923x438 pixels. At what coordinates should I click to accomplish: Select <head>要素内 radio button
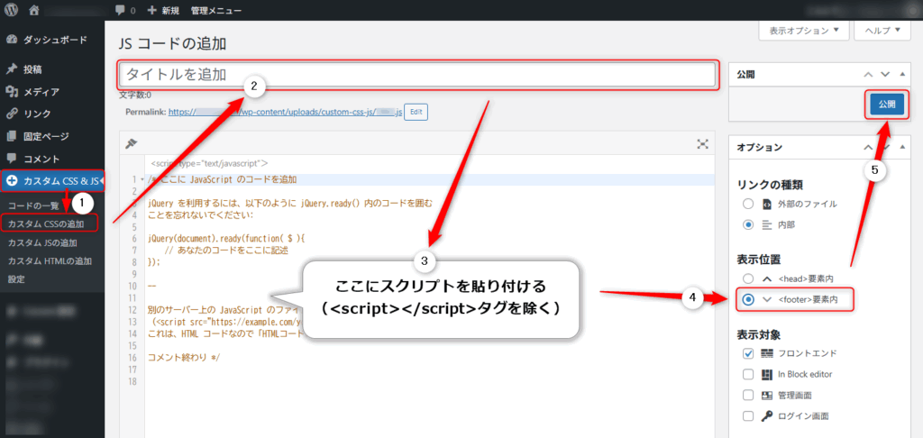click(747, 278)
